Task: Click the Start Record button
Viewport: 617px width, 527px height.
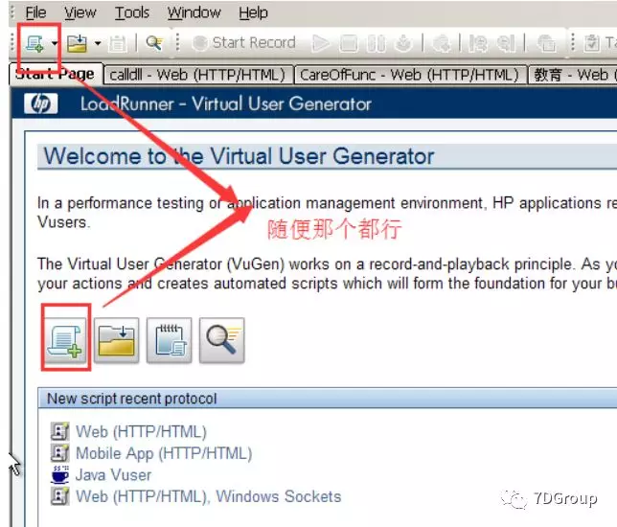Action: pos(244,42)
